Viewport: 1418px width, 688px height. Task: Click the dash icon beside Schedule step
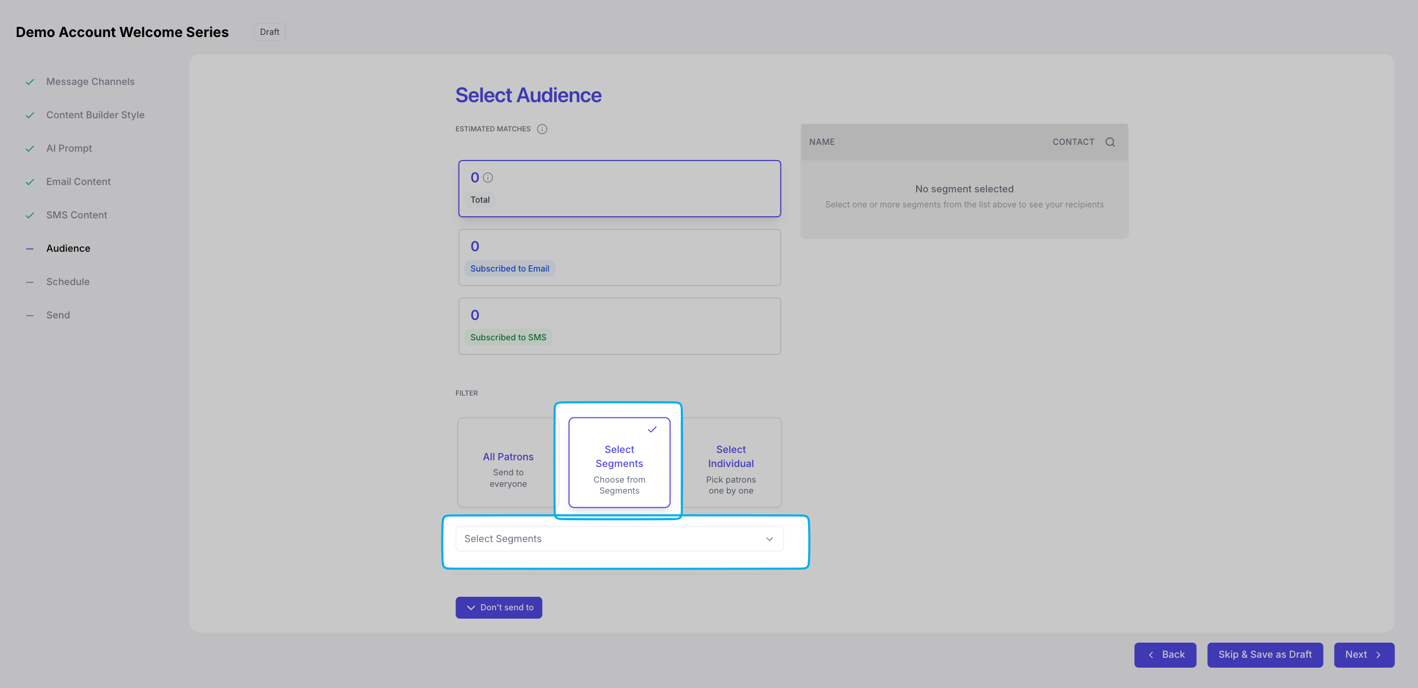coord(30,282)
